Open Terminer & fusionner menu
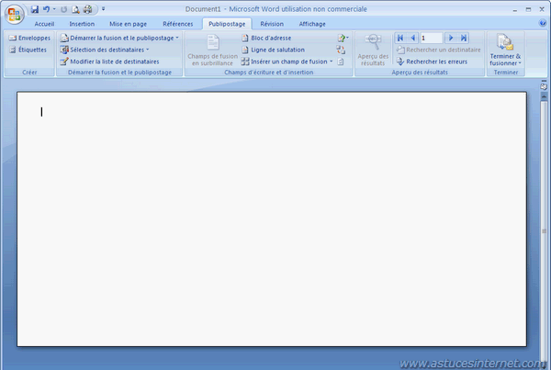Screen dimensions: 551x370 coord(505,50)
